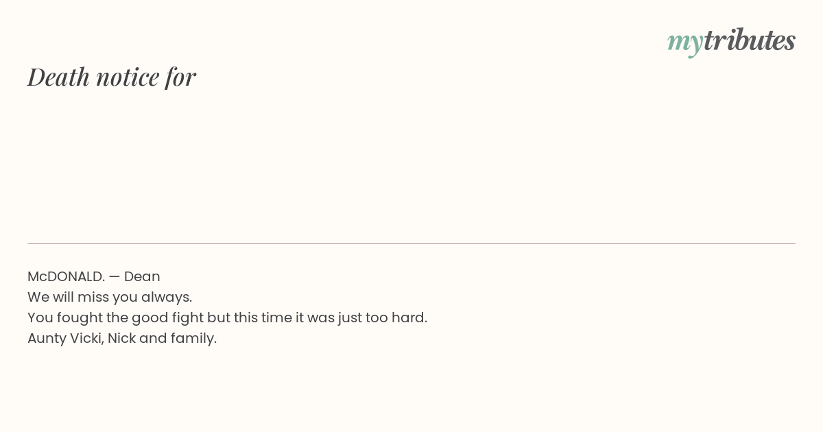Click the surname 'McDONALD.'
Viewport: 823px width, 432px height.
66,276
